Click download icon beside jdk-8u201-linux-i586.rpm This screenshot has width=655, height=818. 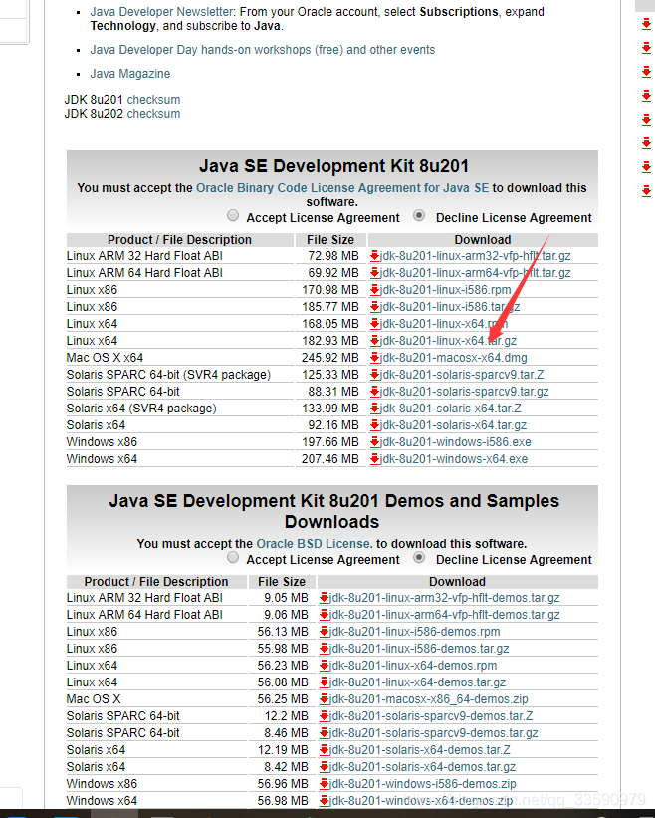click(374, 290)
